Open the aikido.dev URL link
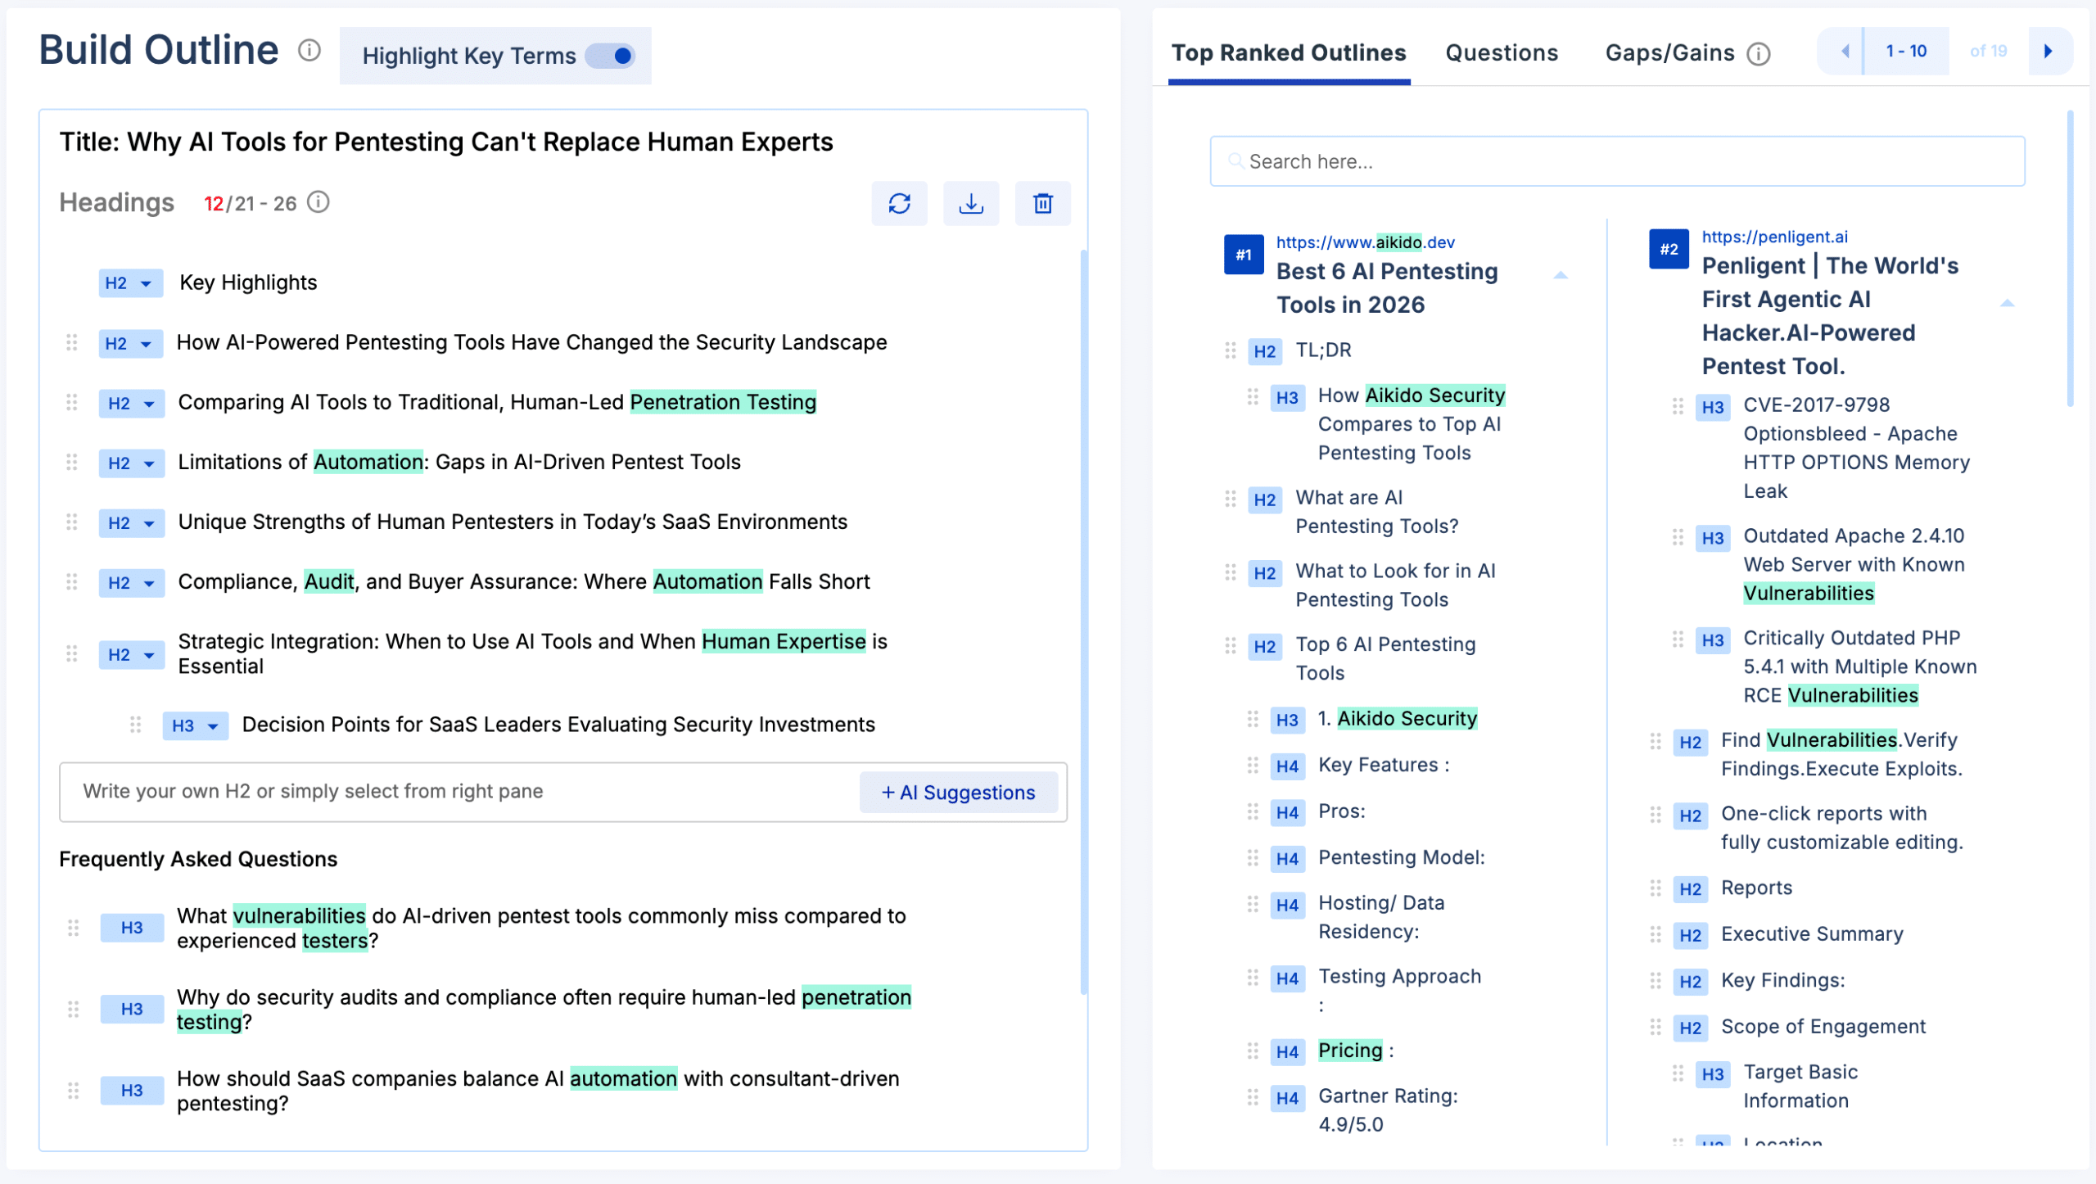The image size is (2096, 1184). point(1365,242)
